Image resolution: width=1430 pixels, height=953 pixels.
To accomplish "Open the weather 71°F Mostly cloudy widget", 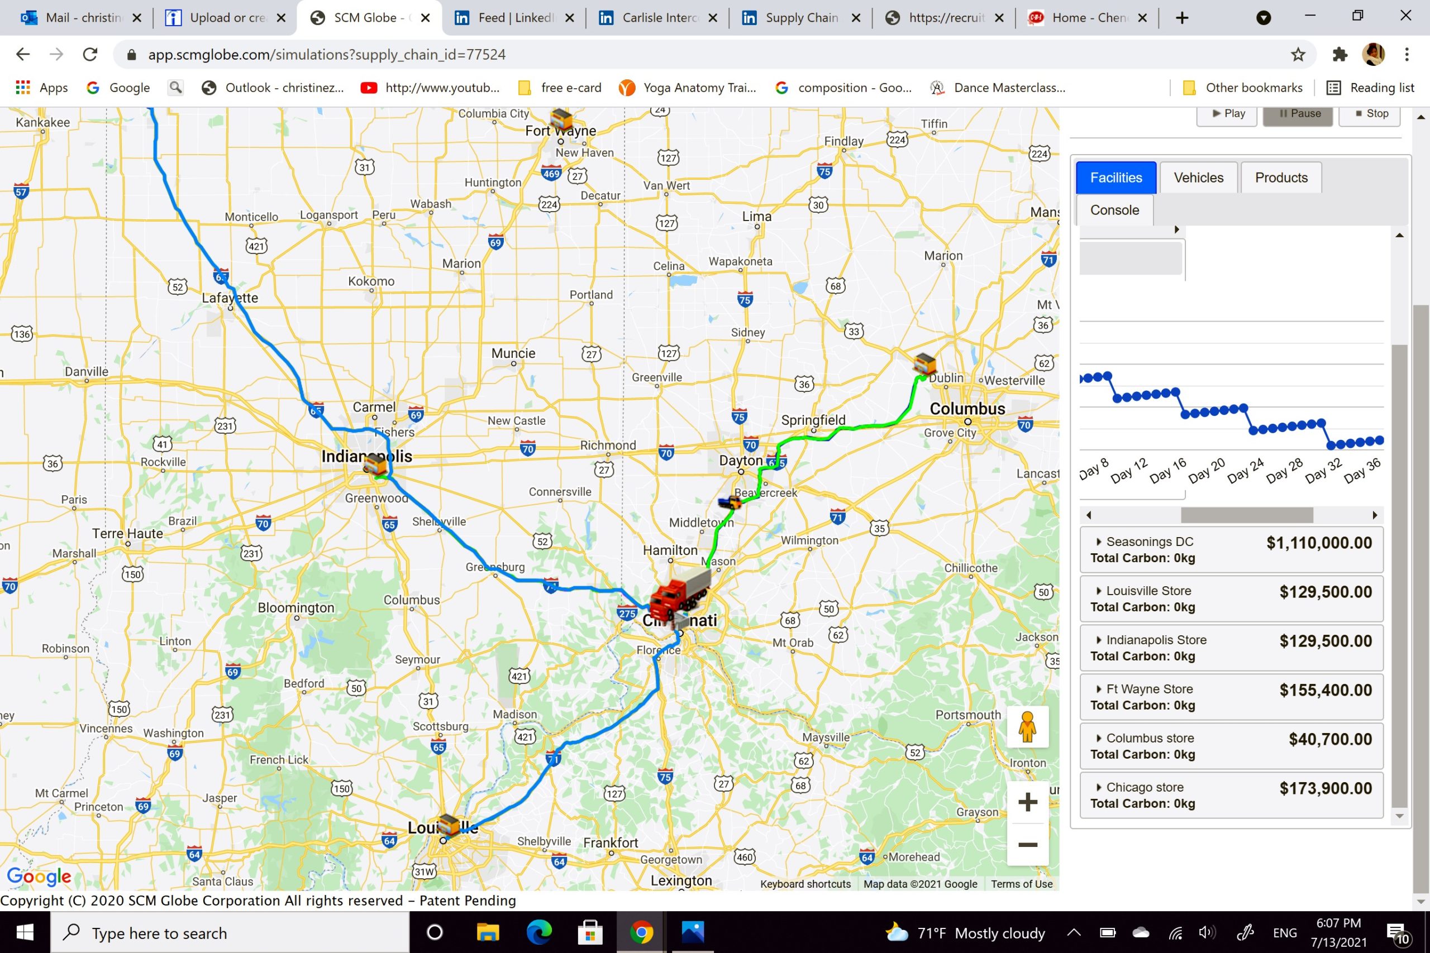I will pyautogui.click(x=965, y=933).
